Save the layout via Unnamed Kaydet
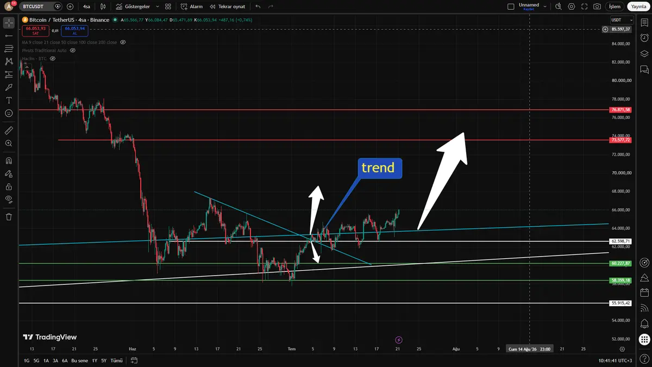Screen dimensions: 652x367 tap(529, 7)
